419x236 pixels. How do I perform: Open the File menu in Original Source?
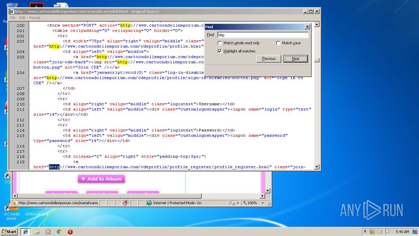13,18
